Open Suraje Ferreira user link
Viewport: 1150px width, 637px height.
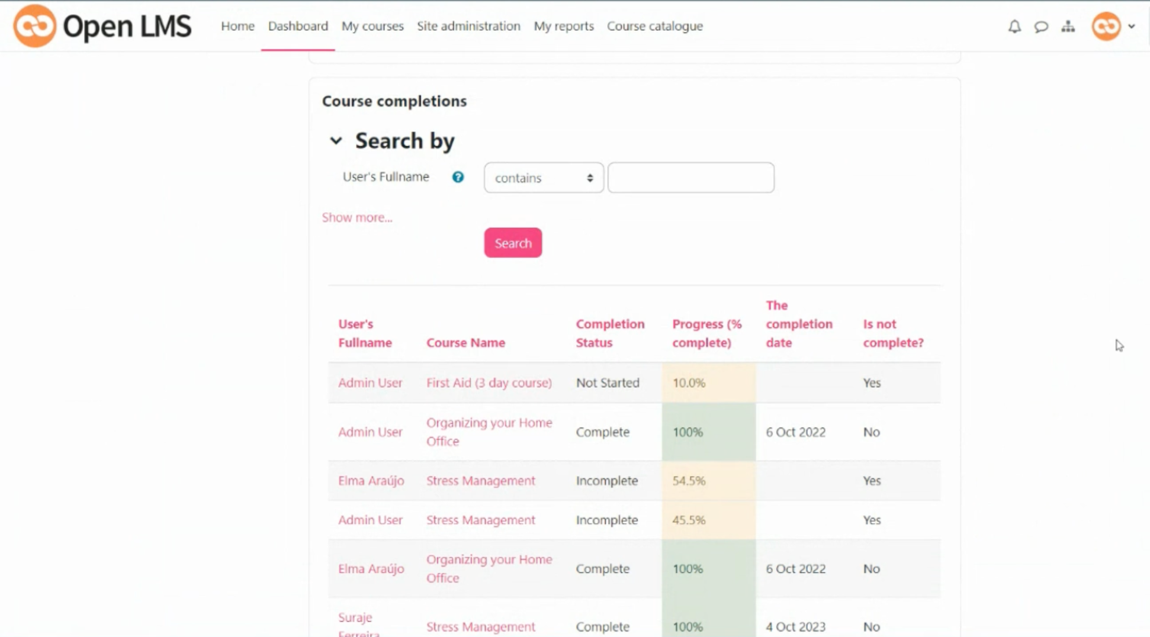[359, 625]
